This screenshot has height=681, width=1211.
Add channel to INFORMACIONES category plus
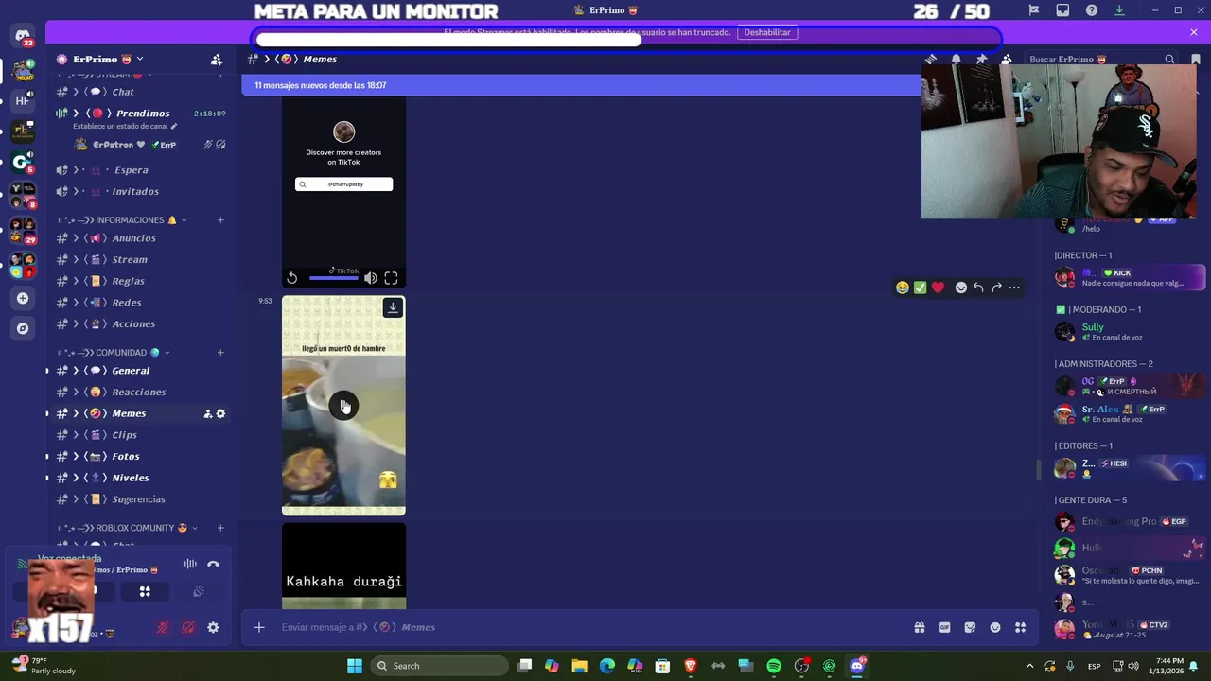(x=220, y=220)
